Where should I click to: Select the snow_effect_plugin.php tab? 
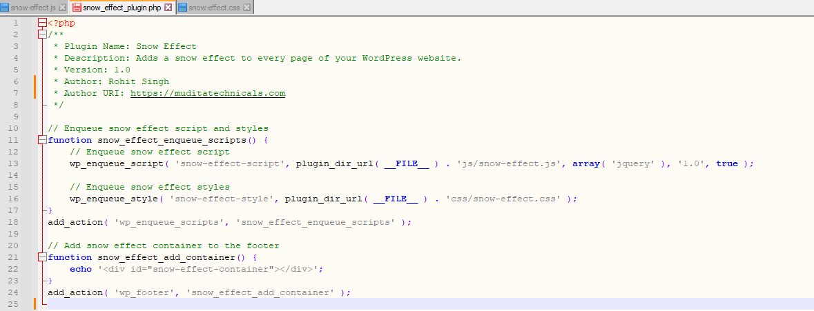pos(122,8)
